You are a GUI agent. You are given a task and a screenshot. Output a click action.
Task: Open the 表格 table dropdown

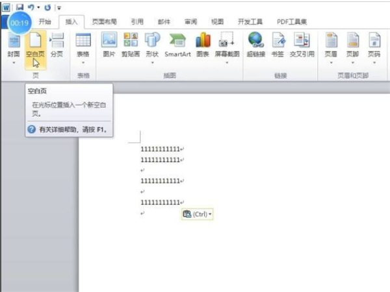[x=83, y=63]
